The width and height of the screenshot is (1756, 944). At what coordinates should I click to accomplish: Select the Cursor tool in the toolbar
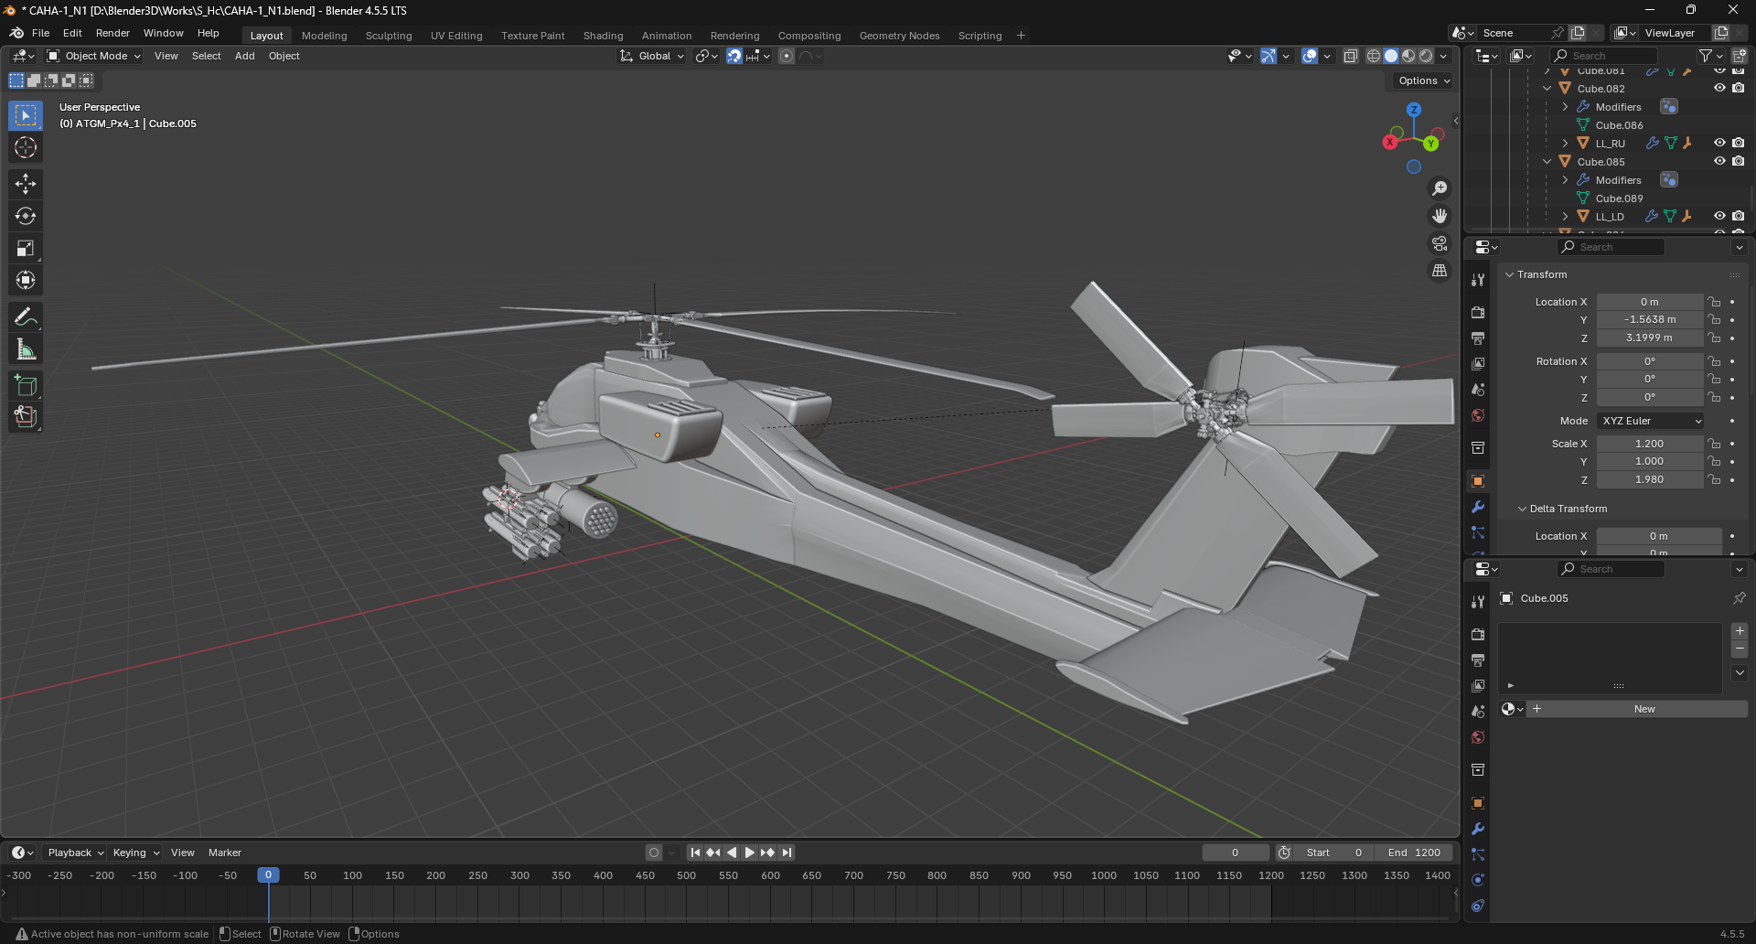tap(26, 147)
